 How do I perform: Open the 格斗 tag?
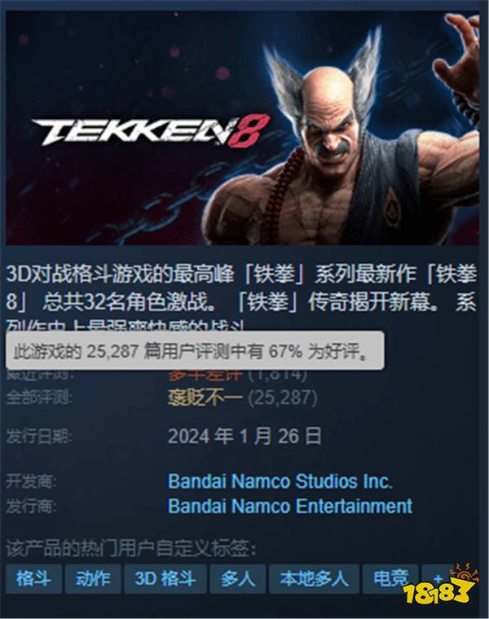point(33,579)
